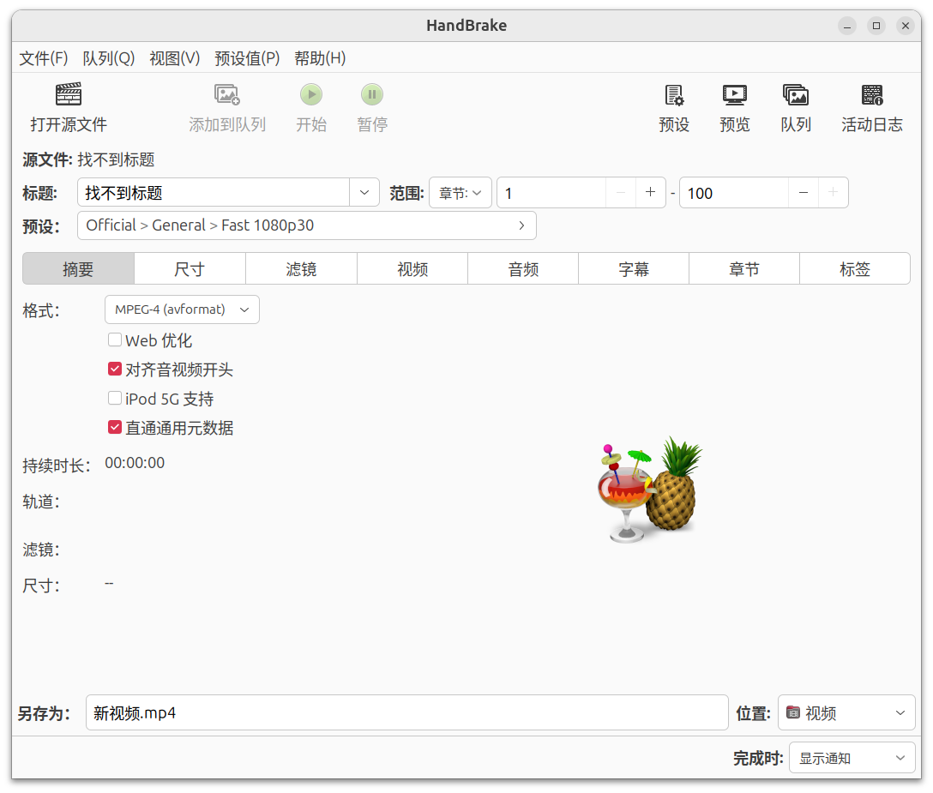Click the 另存为 filename field 新视频.mp4
933x793 pixels.
click(x=407, y=712)
